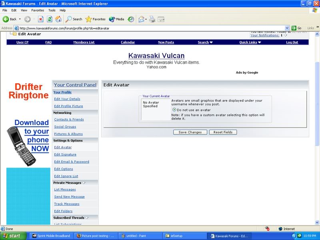The width and height of the screenshot is (320, 240).
Task: Click the vertical scrollbar up arrow
Action: pos(317,34)
